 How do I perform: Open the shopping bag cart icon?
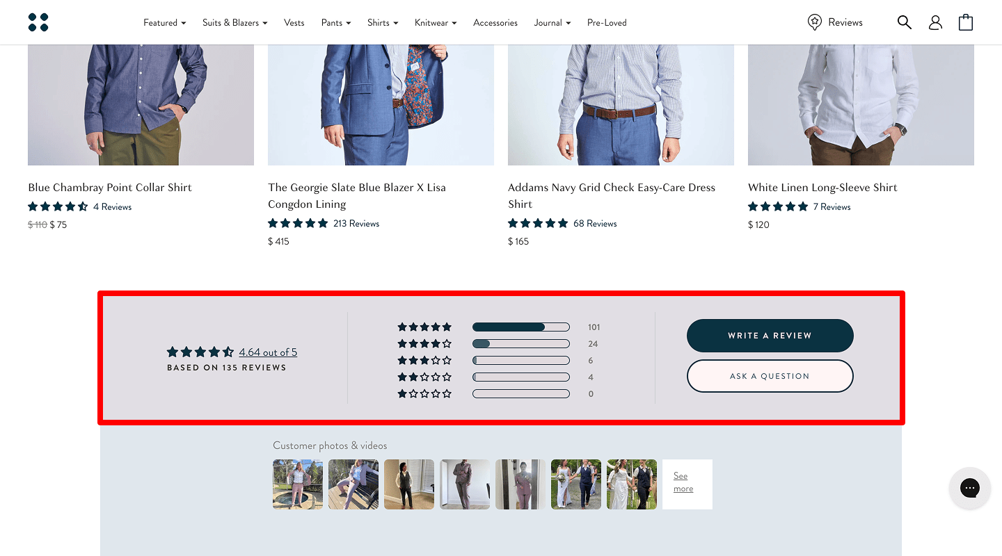[966, 22]
